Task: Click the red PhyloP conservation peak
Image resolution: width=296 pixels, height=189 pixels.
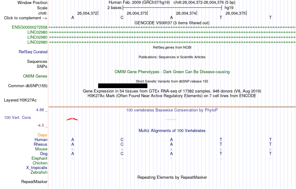Action: (72, 119)
